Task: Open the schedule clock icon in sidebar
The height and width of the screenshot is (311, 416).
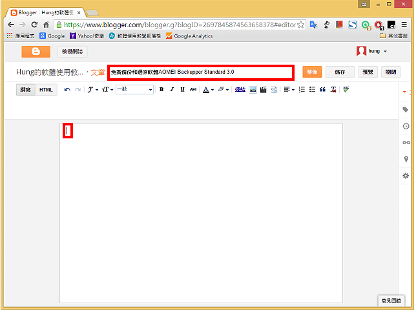Action: 406,126
